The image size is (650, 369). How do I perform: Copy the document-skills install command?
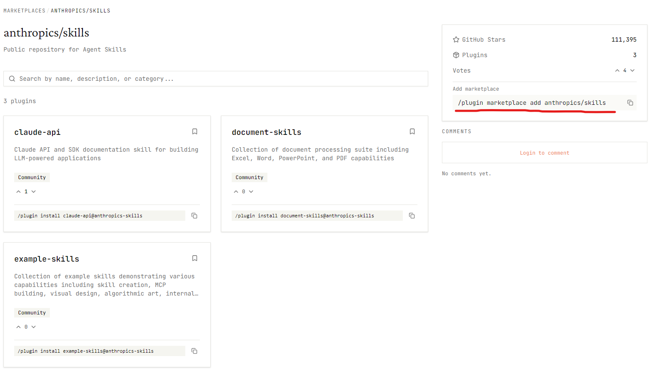pos(412,216)
